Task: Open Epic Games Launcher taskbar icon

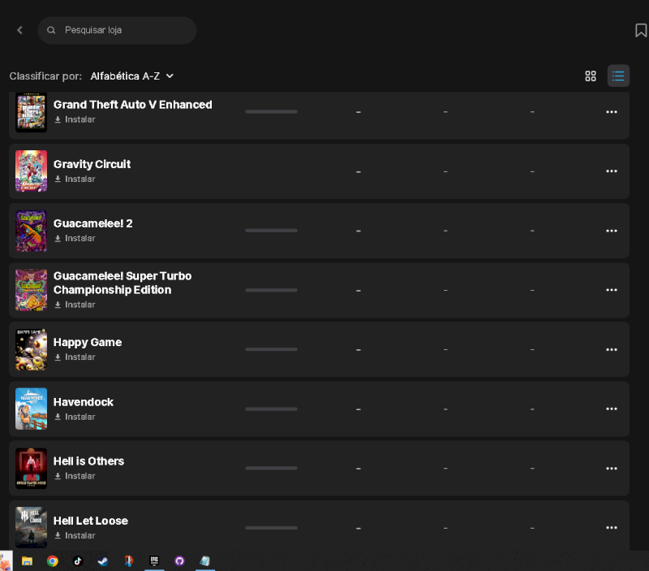Action: pyautogui.click(x=154, y=561)
